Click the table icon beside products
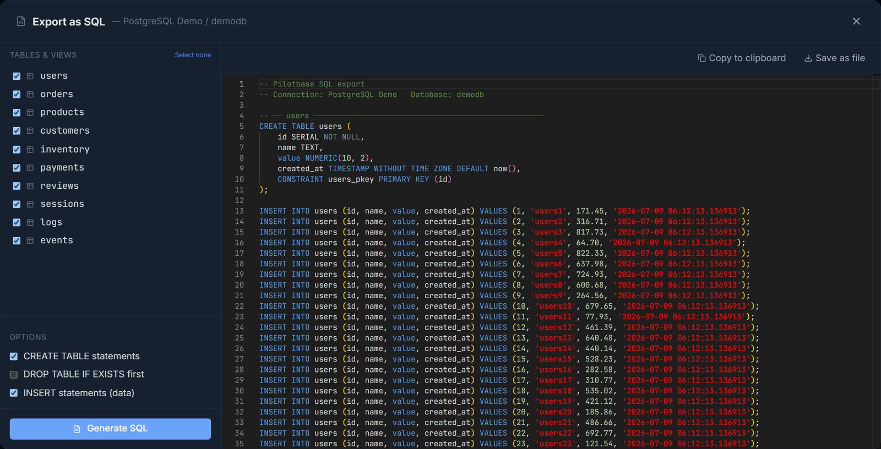 [x=30, y=112]
